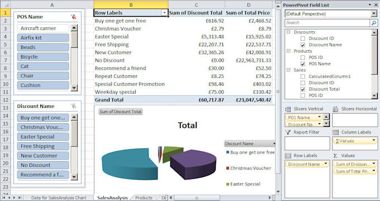The image size is (380, 201).
Task: Open the Sum of Total Price values dropdown
Action: click(374, 171)
